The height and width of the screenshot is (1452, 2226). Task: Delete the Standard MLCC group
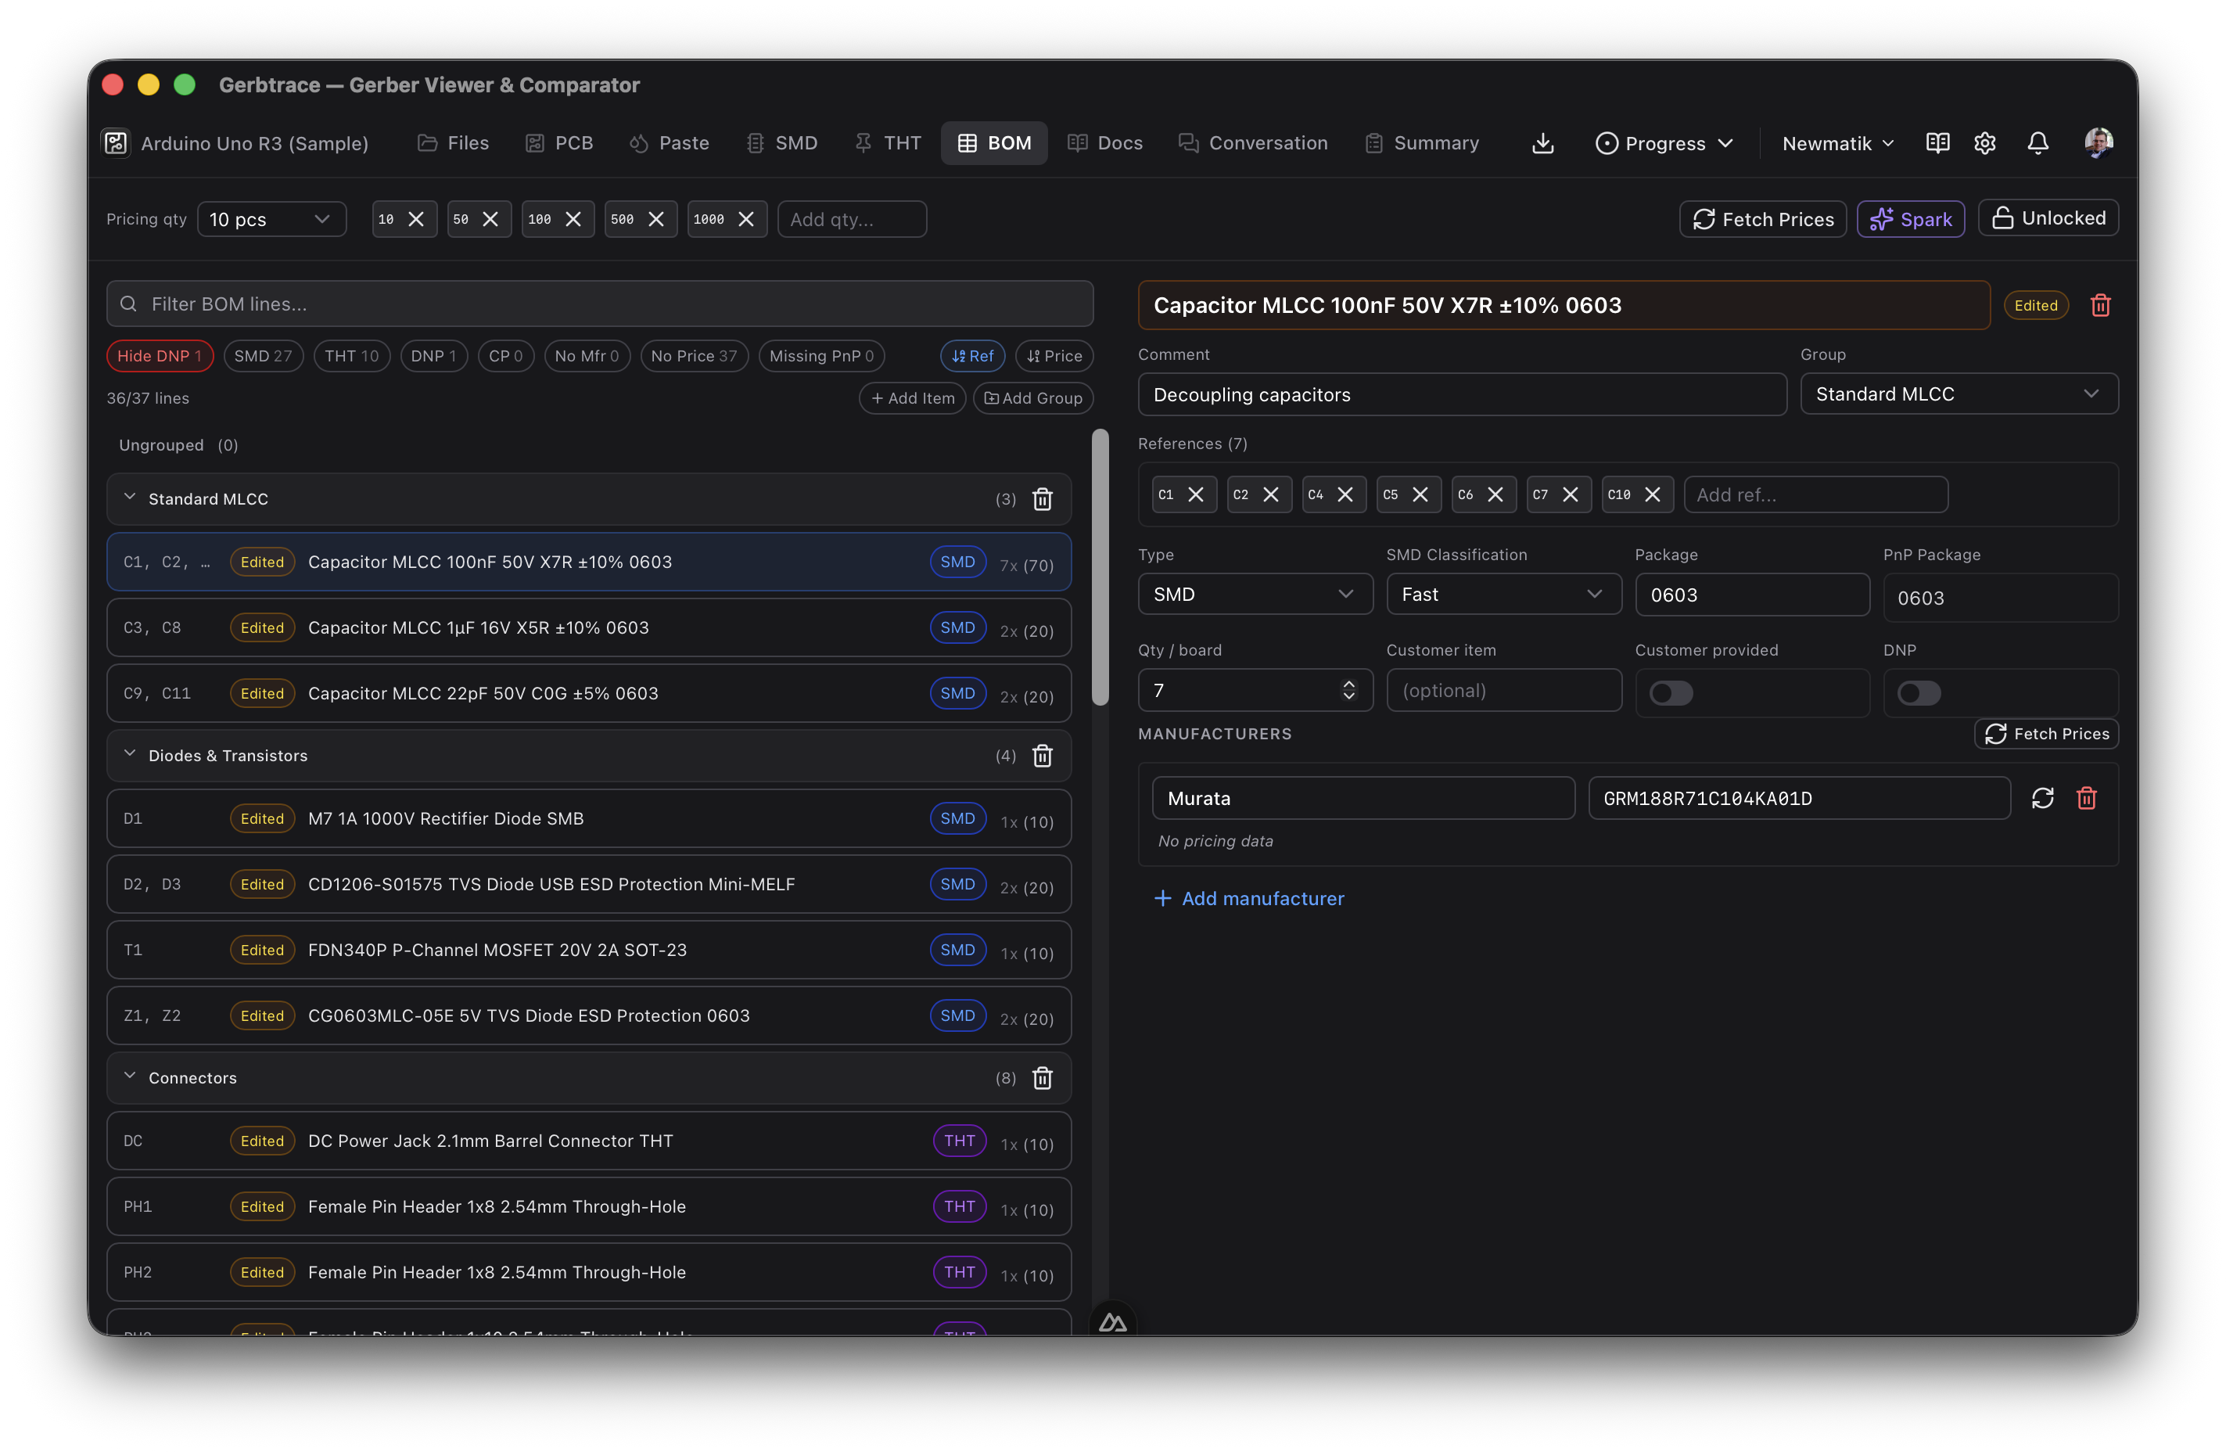pos(1042,498)
